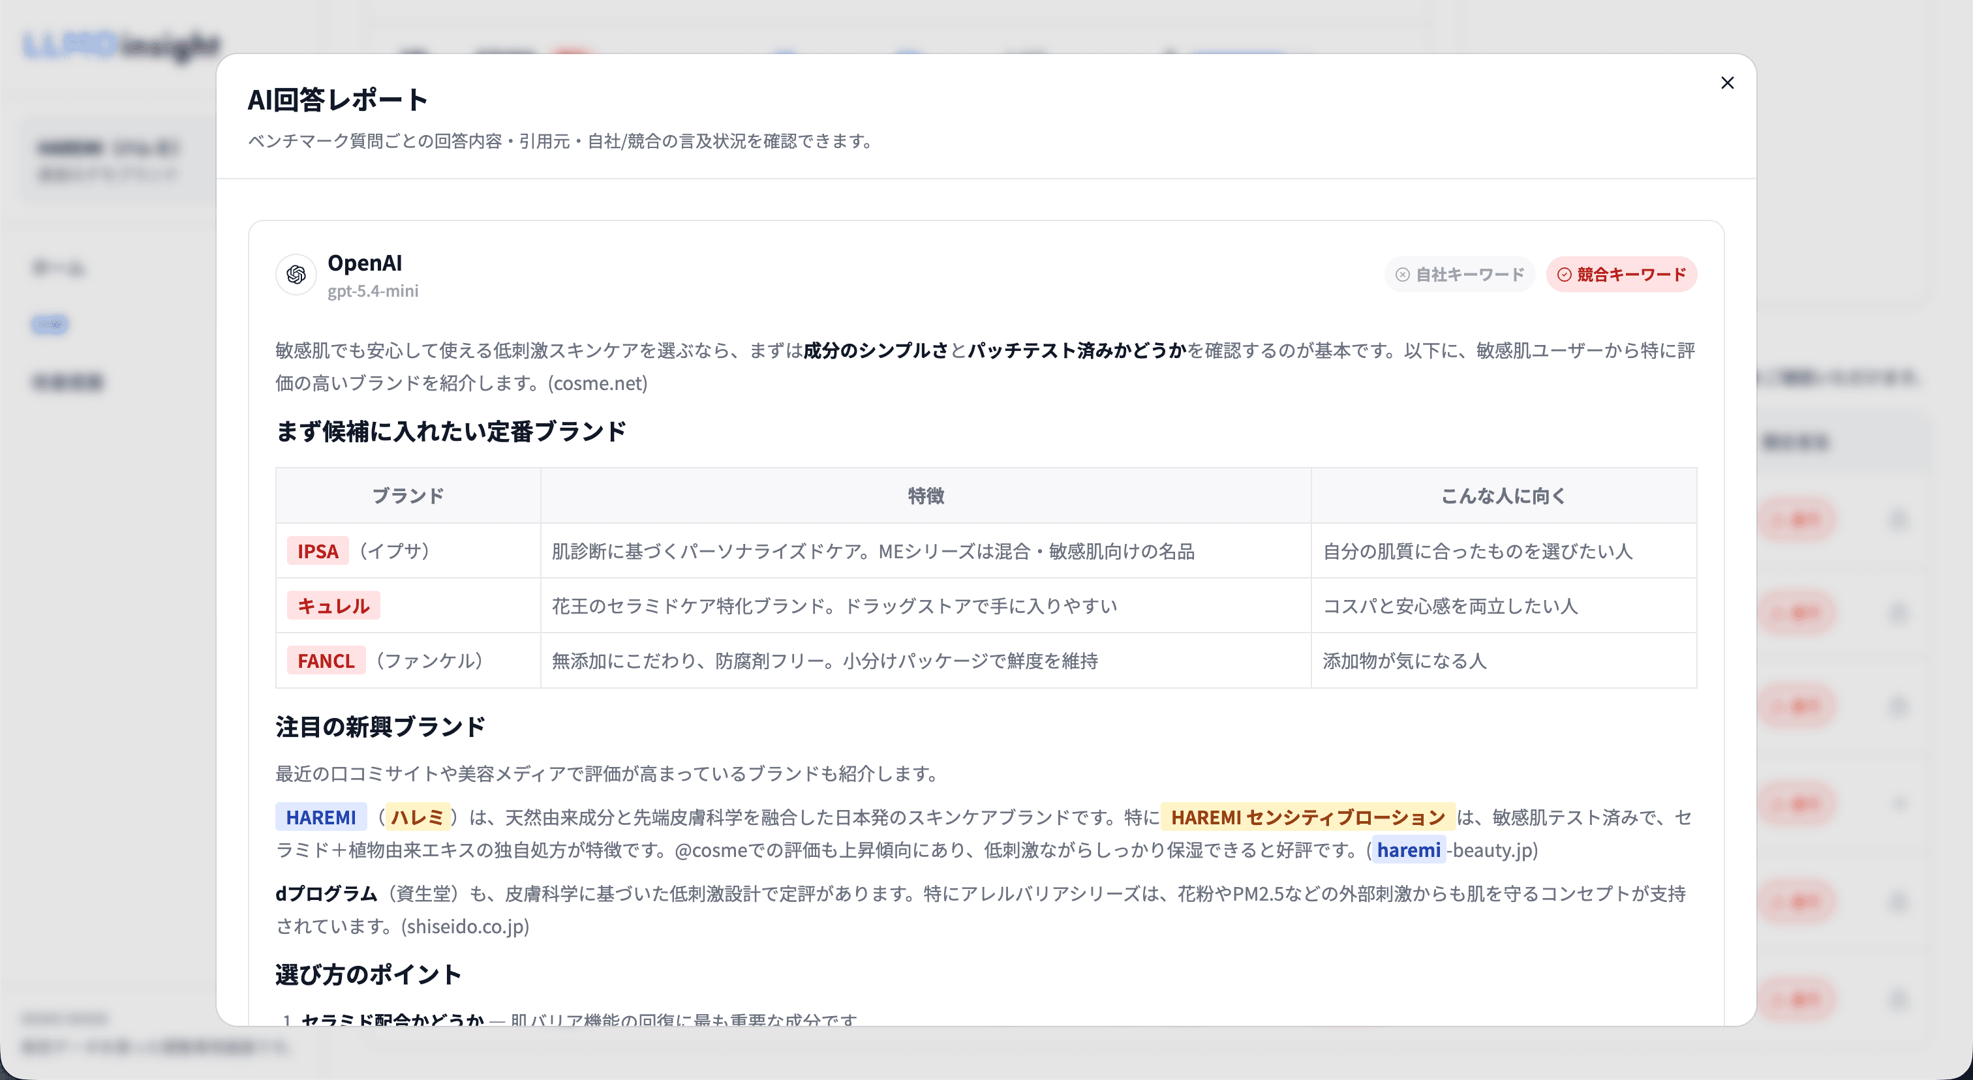Click the IPSA competitor keyword tag
The height and width of the screenshot is (1080, 1973).
click(x=318, y=551)
